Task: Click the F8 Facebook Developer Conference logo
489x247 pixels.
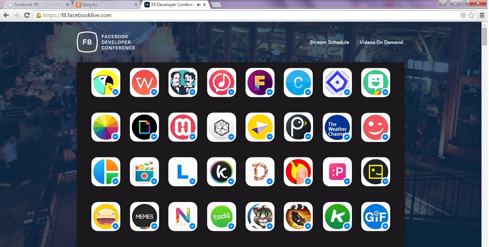Action: 106,42
